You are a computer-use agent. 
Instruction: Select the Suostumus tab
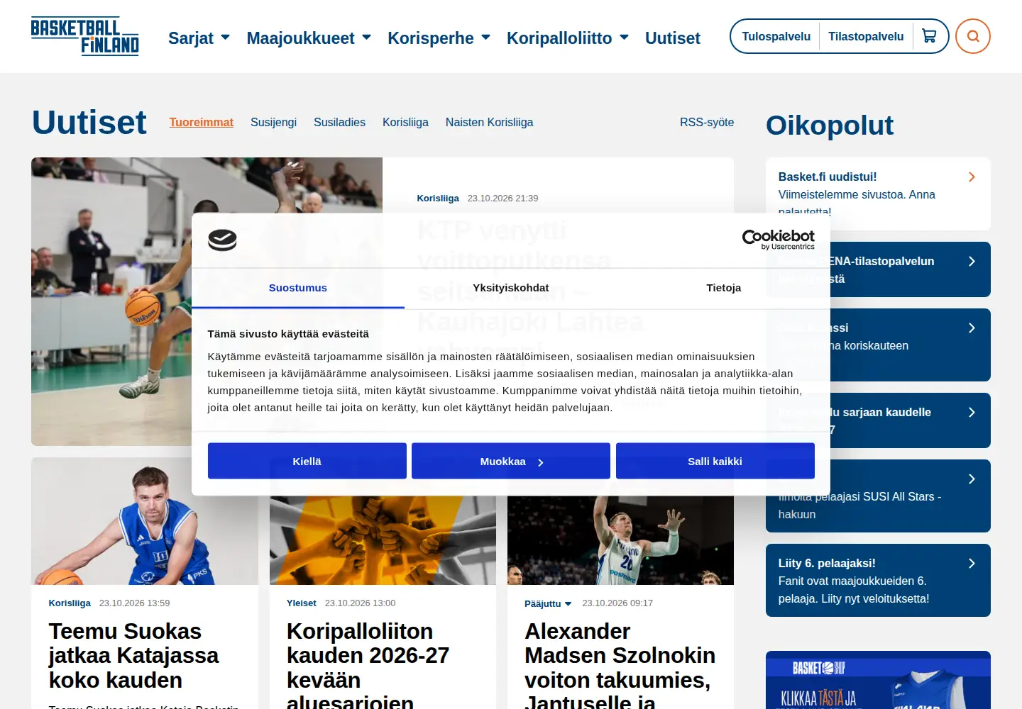pyautogui.click(x=298, y=288)
